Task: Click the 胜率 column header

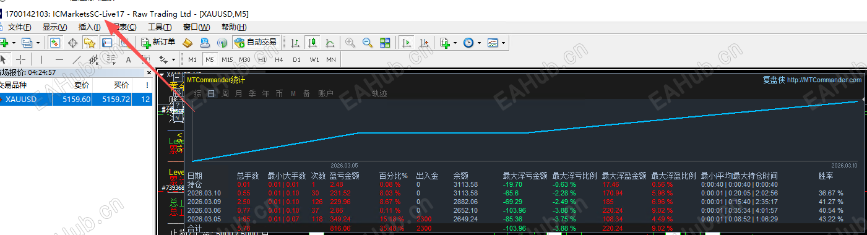Action: [x=826, y=176]
